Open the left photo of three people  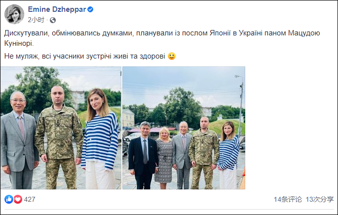[x=61, y=128]
